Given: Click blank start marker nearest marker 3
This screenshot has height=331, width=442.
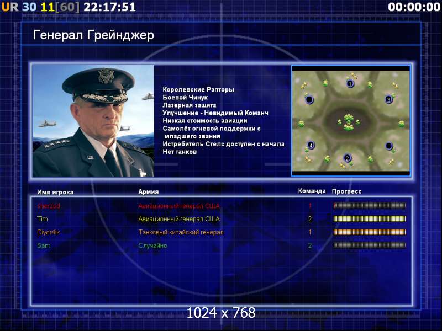Looking at the screenshot, I should 389,146.
